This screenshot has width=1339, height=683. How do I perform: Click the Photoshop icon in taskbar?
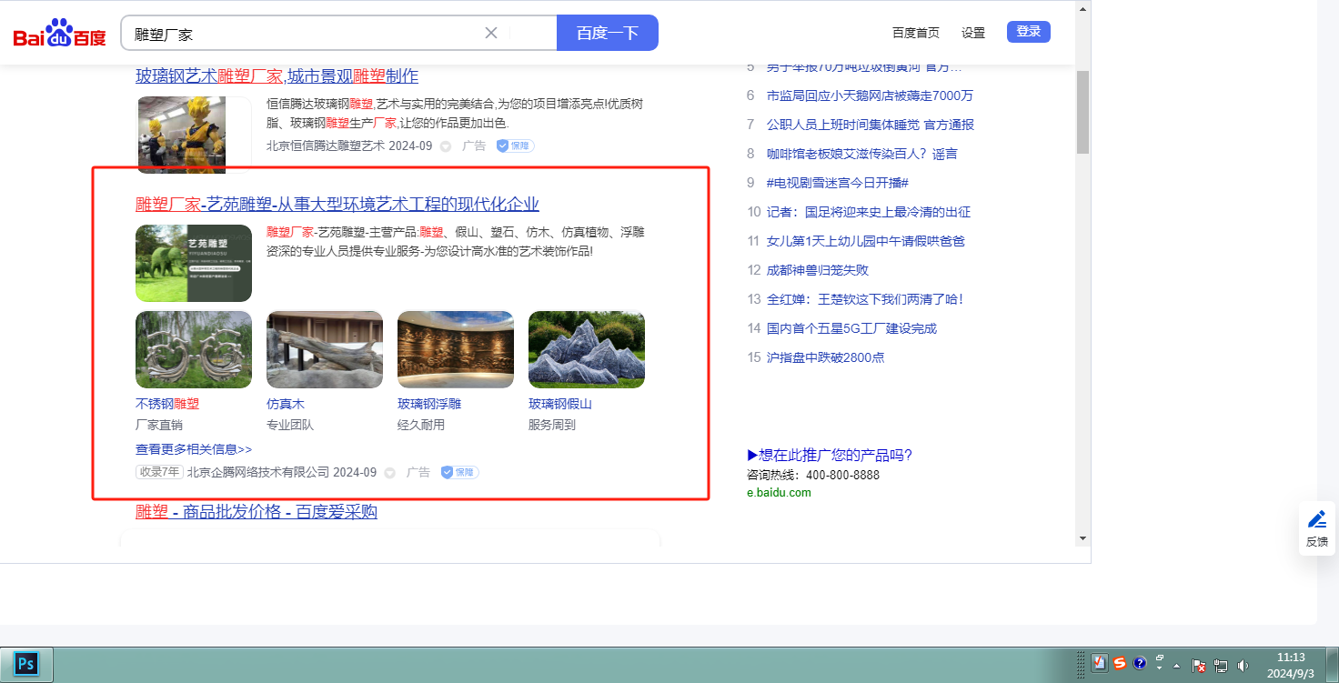click(25, 664)
